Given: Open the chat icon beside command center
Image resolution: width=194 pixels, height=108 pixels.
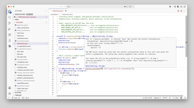Looking at the screenshot, I should pos(130,7).
